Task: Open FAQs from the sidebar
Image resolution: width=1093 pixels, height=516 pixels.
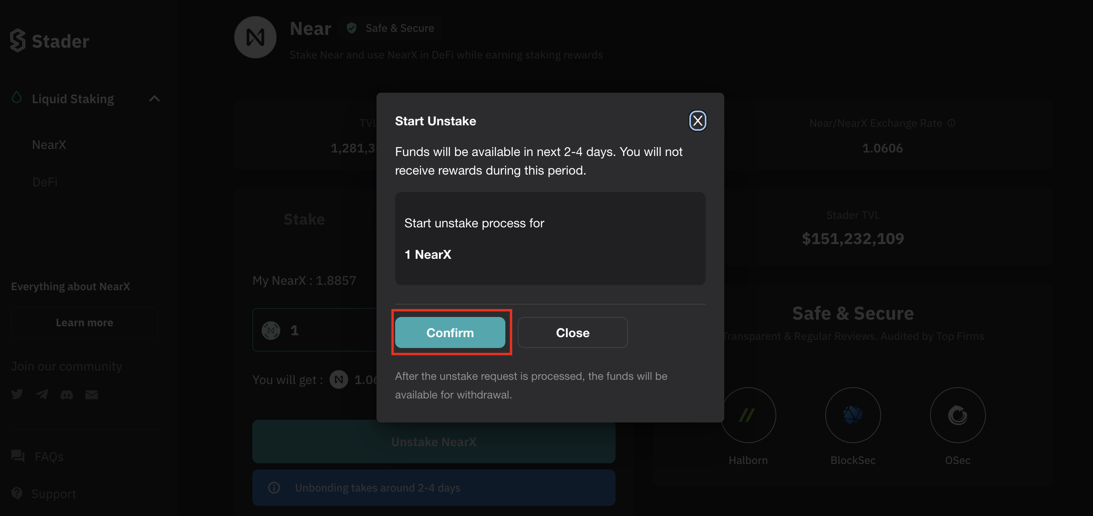Action: (x=49, y=456)
